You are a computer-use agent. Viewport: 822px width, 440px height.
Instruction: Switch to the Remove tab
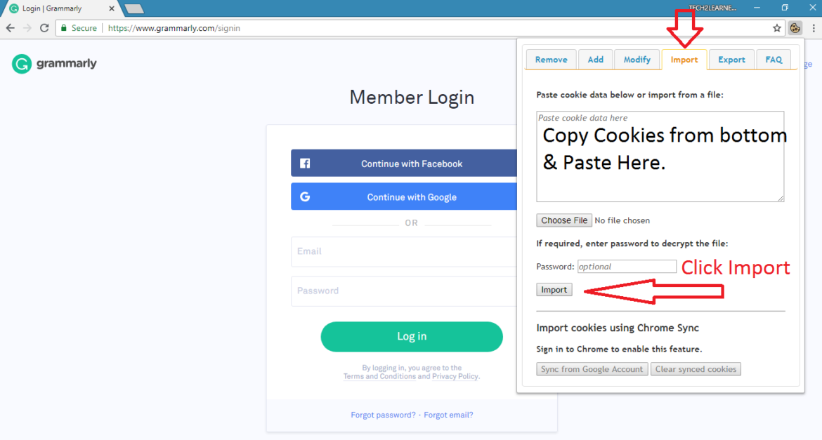click(x=551, y=60)
